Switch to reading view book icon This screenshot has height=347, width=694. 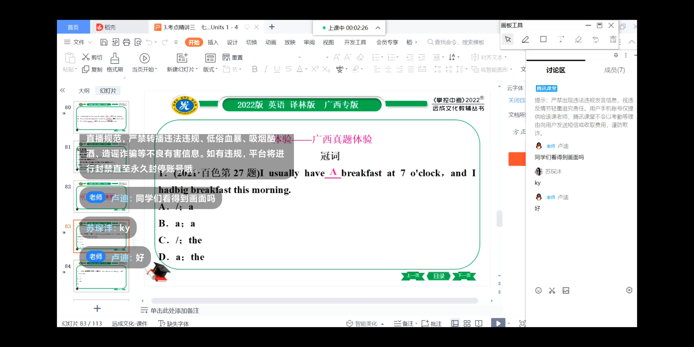[479, 324]
